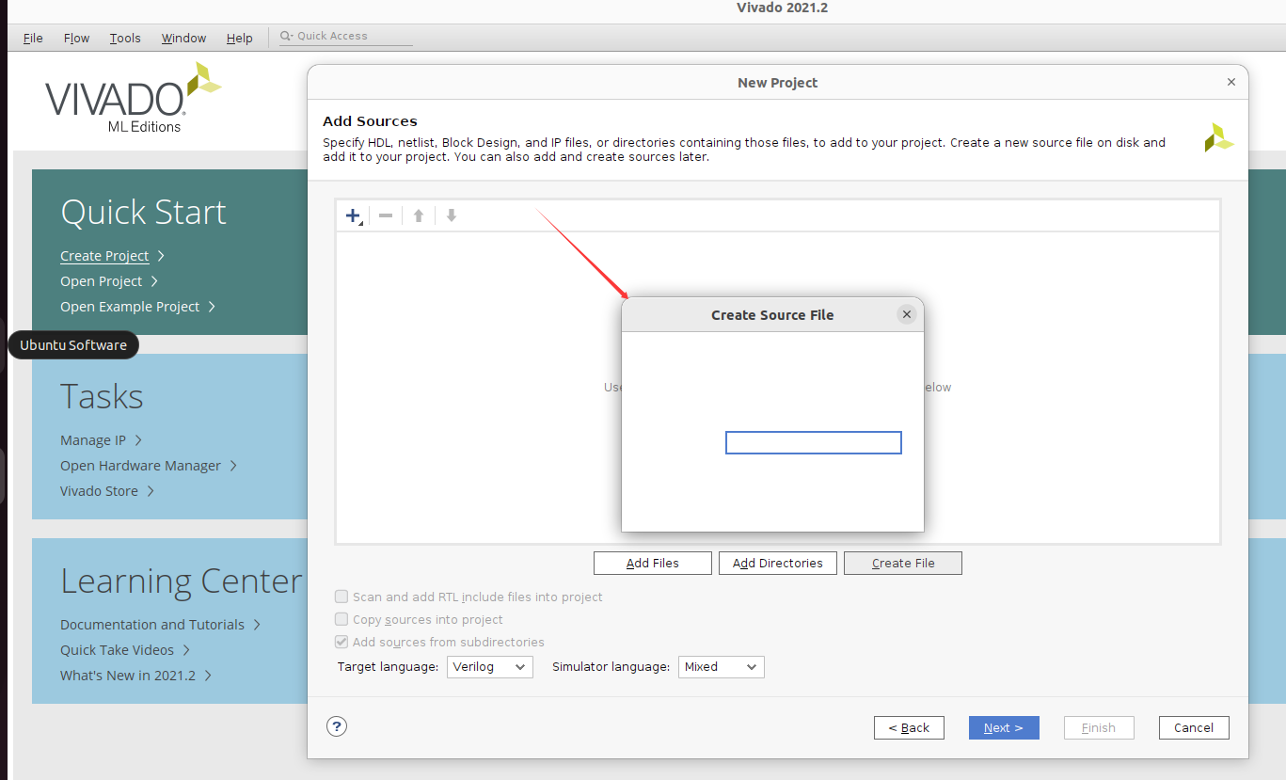The width and height of the screenshot is (1286, 780).
Task: Open the Tools menu
Action: [125, 38]
